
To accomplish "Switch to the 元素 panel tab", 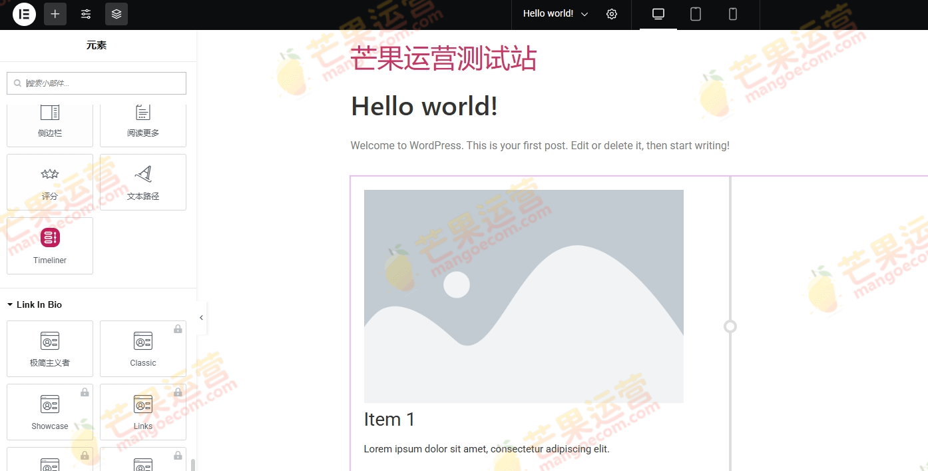I will coord(96,45).
